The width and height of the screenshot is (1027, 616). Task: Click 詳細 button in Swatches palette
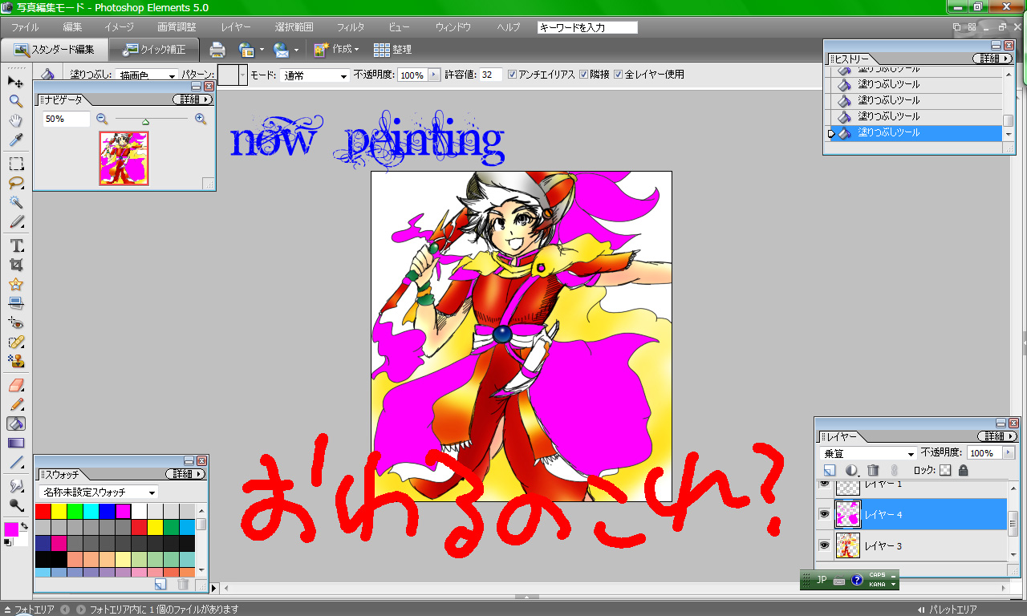[187, 474]
